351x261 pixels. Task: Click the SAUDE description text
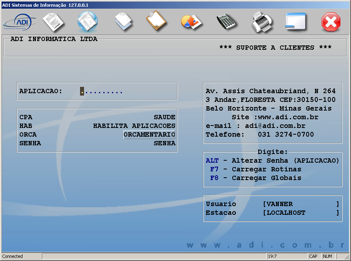click(x=164, y=117)
